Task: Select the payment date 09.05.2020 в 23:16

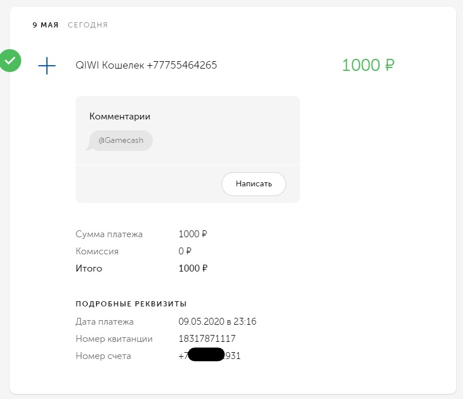Action: coord(217,321)
